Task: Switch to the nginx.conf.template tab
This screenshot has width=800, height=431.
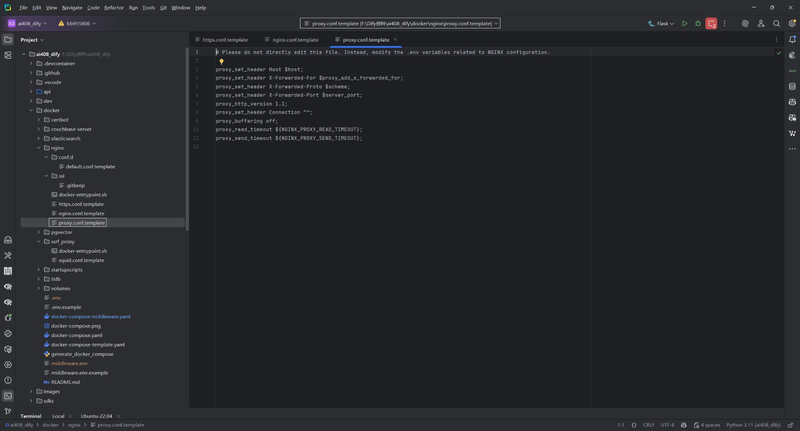Action: coord(295,40)
